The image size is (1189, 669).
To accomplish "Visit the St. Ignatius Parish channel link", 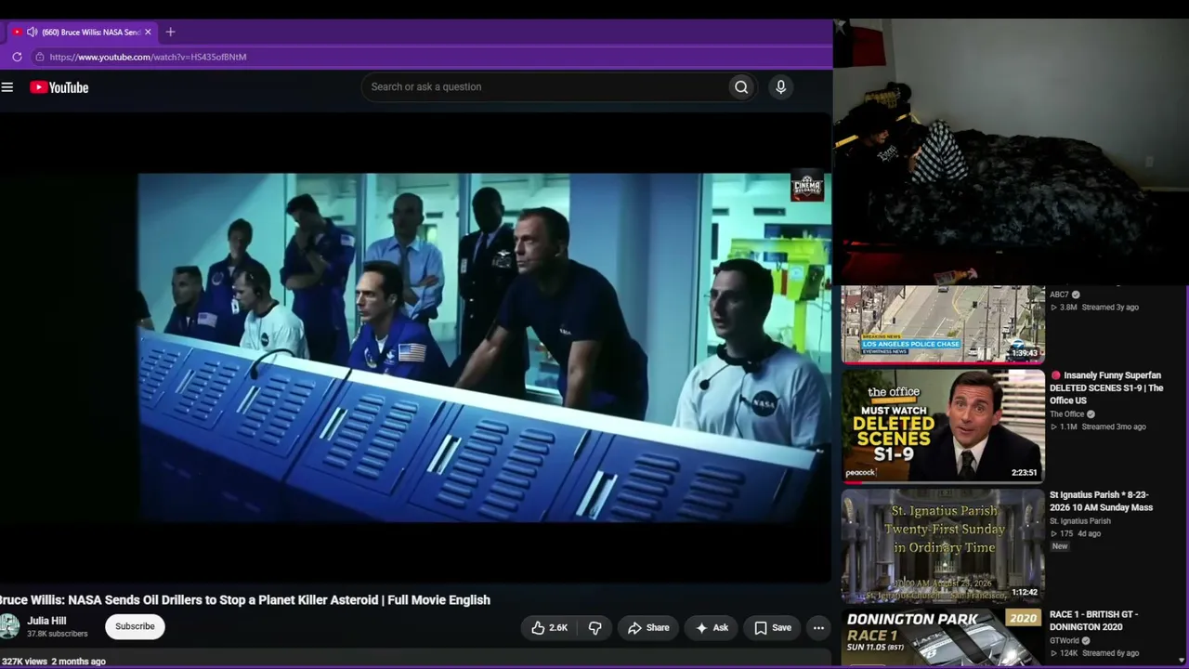I will [1079, 521].
